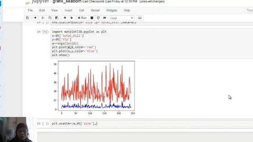Open the Widgets menu
Image resolution: width=253 pixels, height=142 pixels.
click(111, 10)
